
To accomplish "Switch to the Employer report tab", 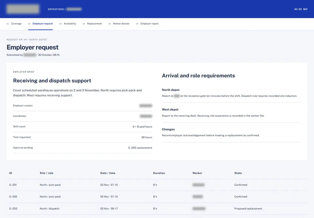I will [148, 24].
